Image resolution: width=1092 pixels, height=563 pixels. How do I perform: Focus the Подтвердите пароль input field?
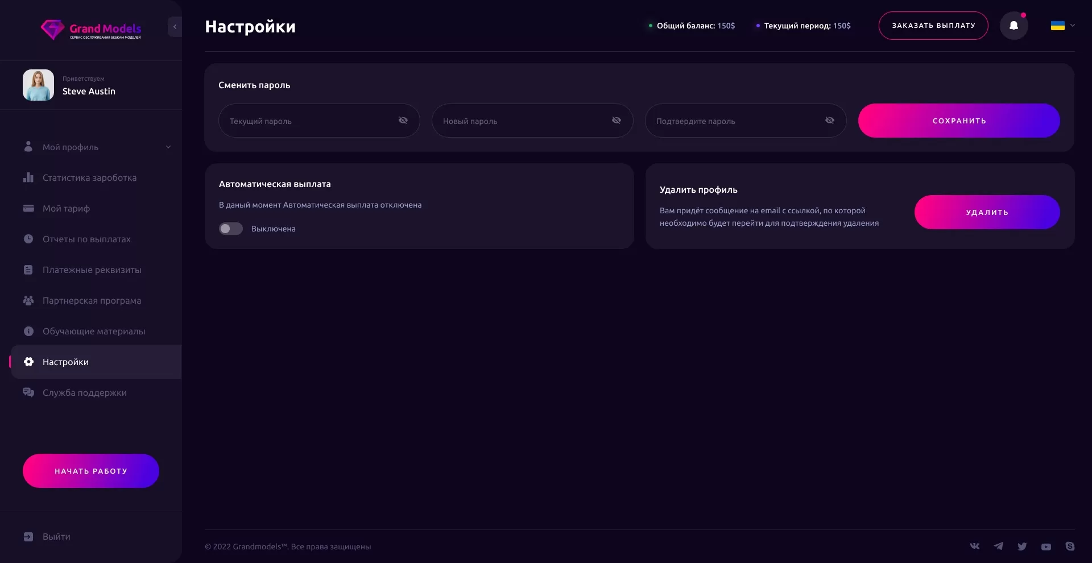(746, 121)
